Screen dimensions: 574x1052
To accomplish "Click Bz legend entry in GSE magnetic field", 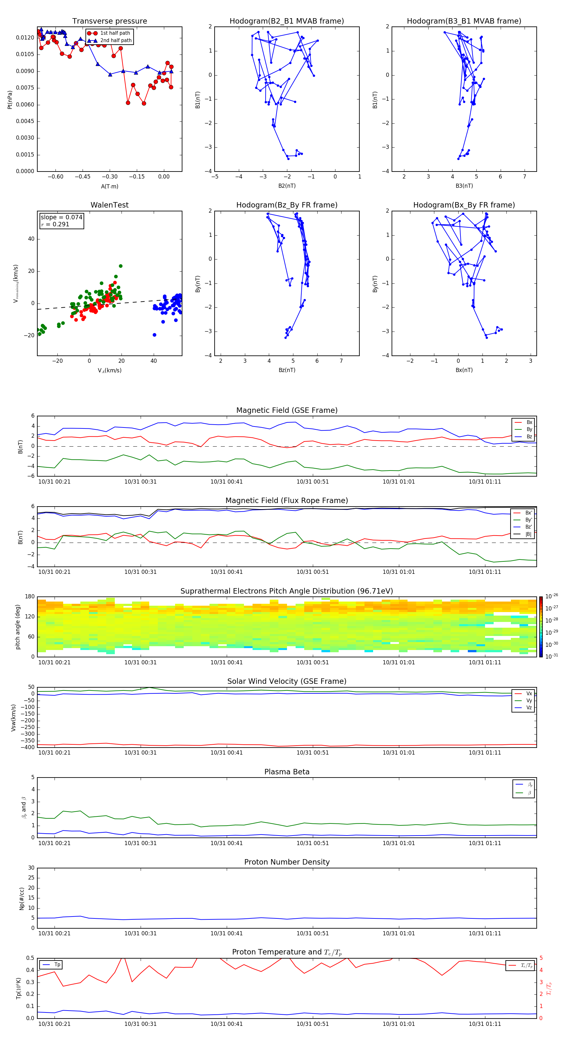I will tap(523, 436).
